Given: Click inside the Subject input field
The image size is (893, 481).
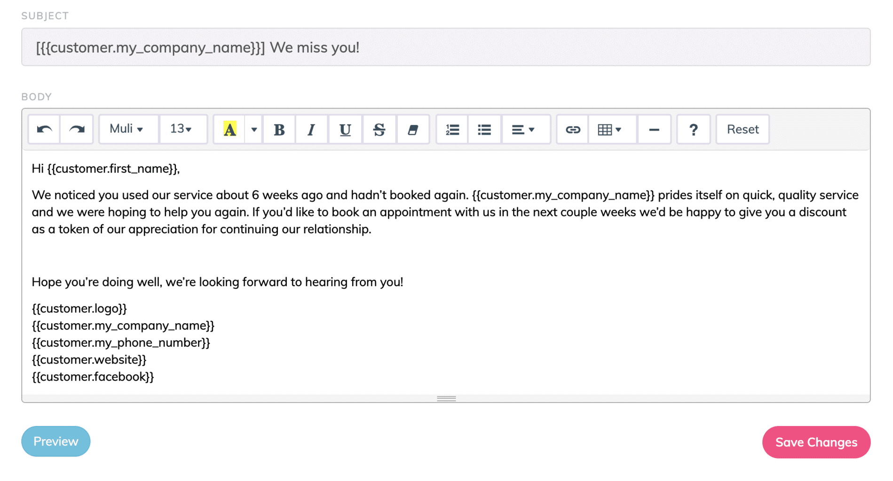Looking at the screenshot, I should [445, 47].
